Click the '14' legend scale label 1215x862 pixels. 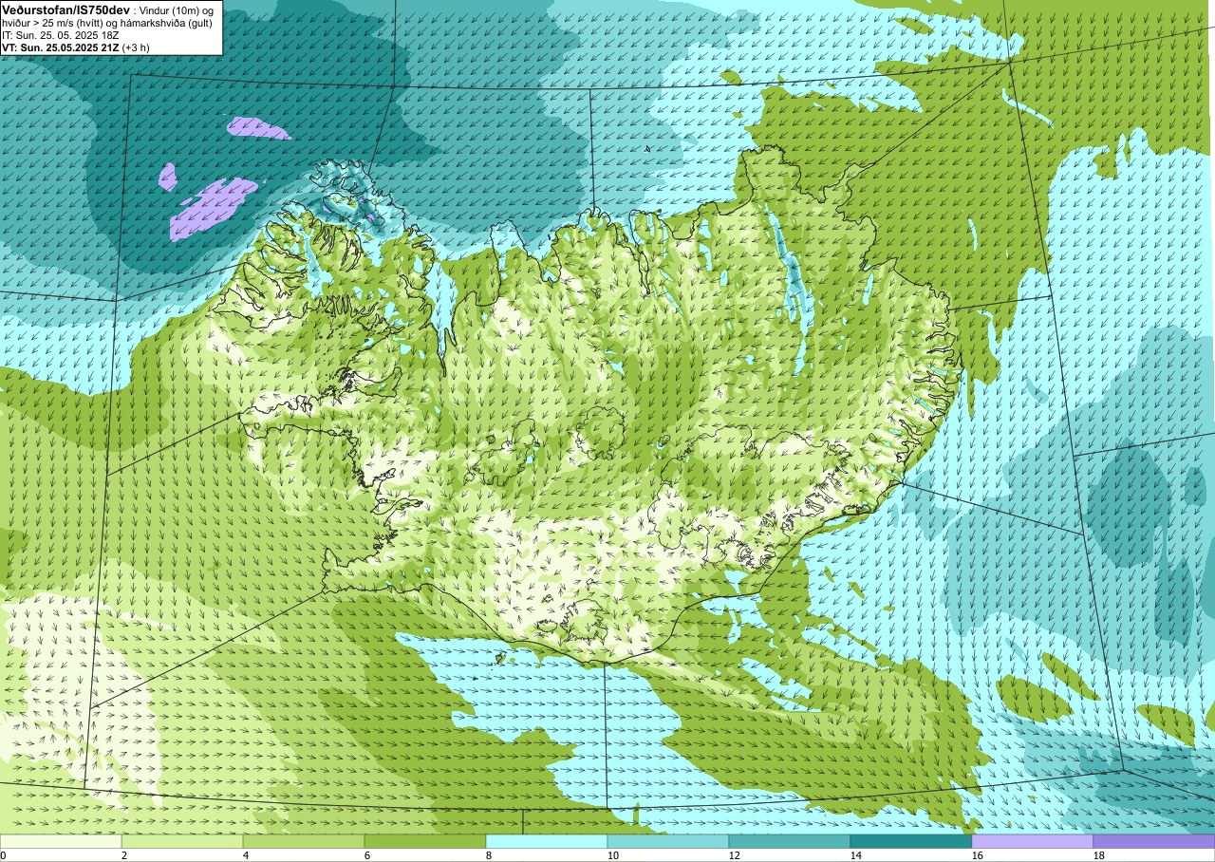[x=856, y=855]
